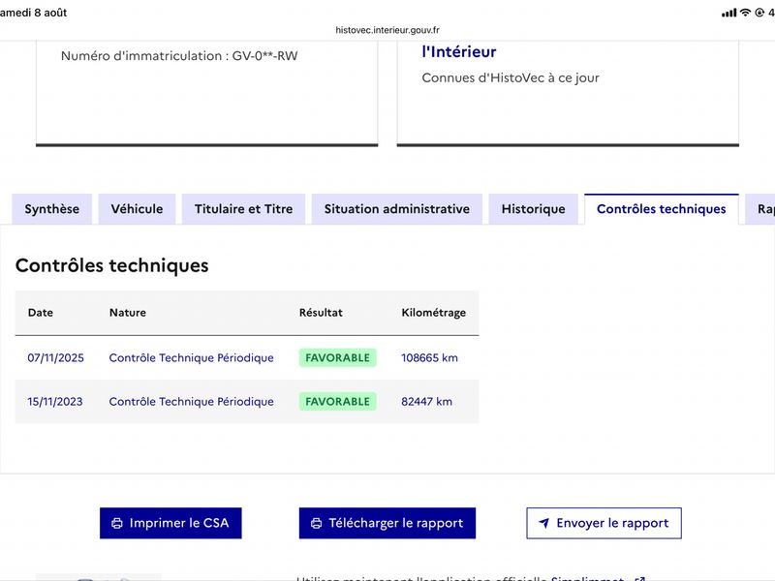This screenshot has height=581, width=775.
Task: Click the Date column header
Action: (x=41, y=313)
